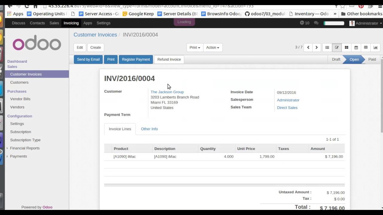Open Subscription Type in the sidebar

(25, 140)
